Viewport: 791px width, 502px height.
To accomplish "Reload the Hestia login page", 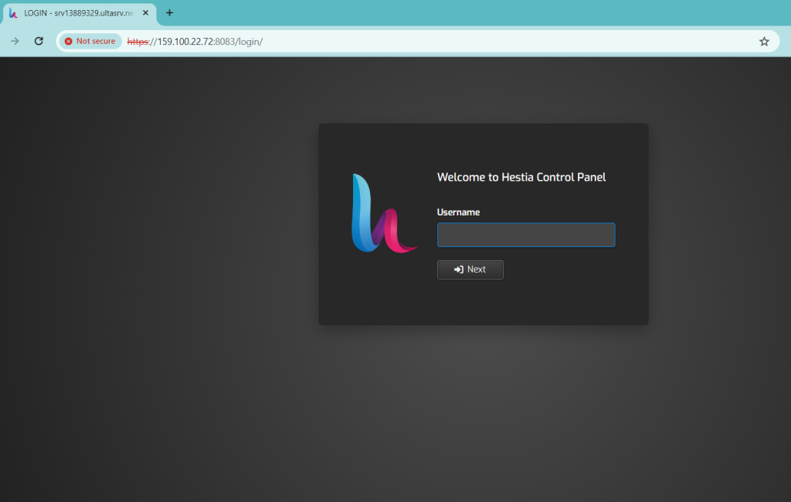I will 39,42.
